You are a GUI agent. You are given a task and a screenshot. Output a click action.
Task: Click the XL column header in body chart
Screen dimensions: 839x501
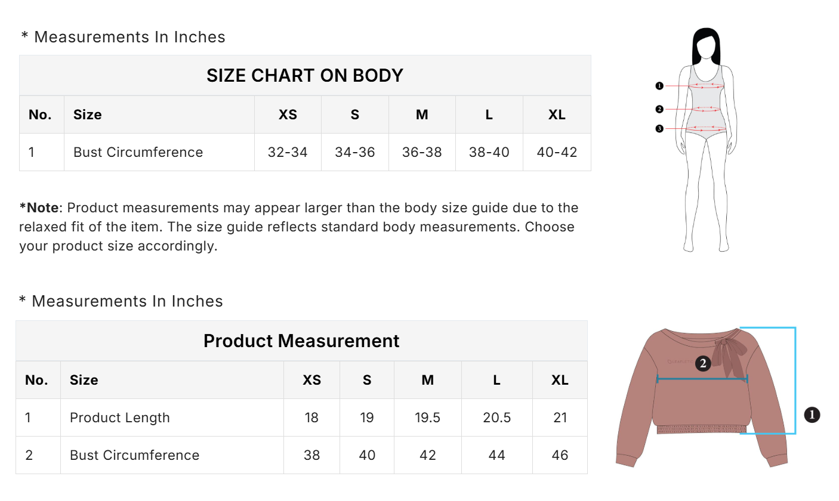coord(557,115)
